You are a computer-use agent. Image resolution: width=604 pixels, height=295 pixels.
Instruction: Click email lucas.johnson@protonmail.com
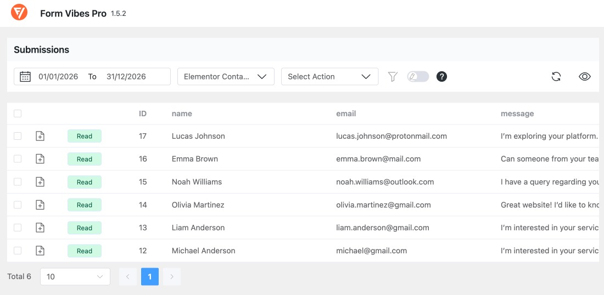pos(392,136)
